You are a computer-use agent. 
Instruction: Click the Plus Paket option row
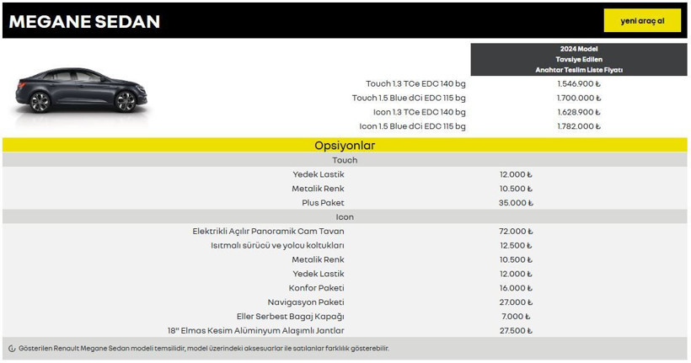tap(323, 203)
